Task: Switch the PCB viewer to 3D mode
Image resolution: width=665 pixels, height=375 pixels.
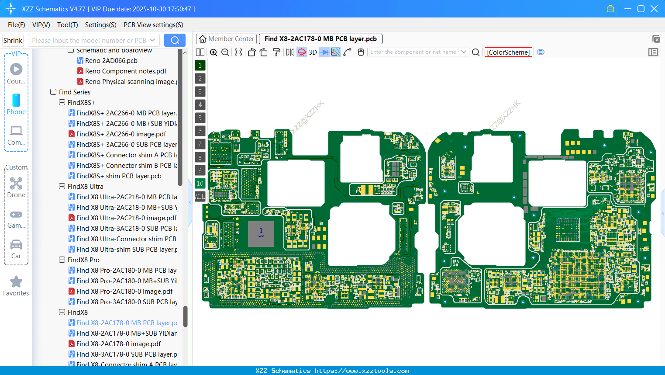Action: (312, 52)
